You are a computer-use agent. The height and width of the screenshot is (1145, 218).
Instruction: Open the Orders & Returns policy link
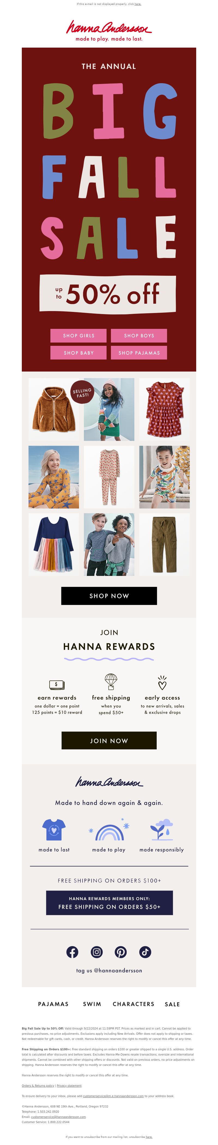coord(38,1085)
